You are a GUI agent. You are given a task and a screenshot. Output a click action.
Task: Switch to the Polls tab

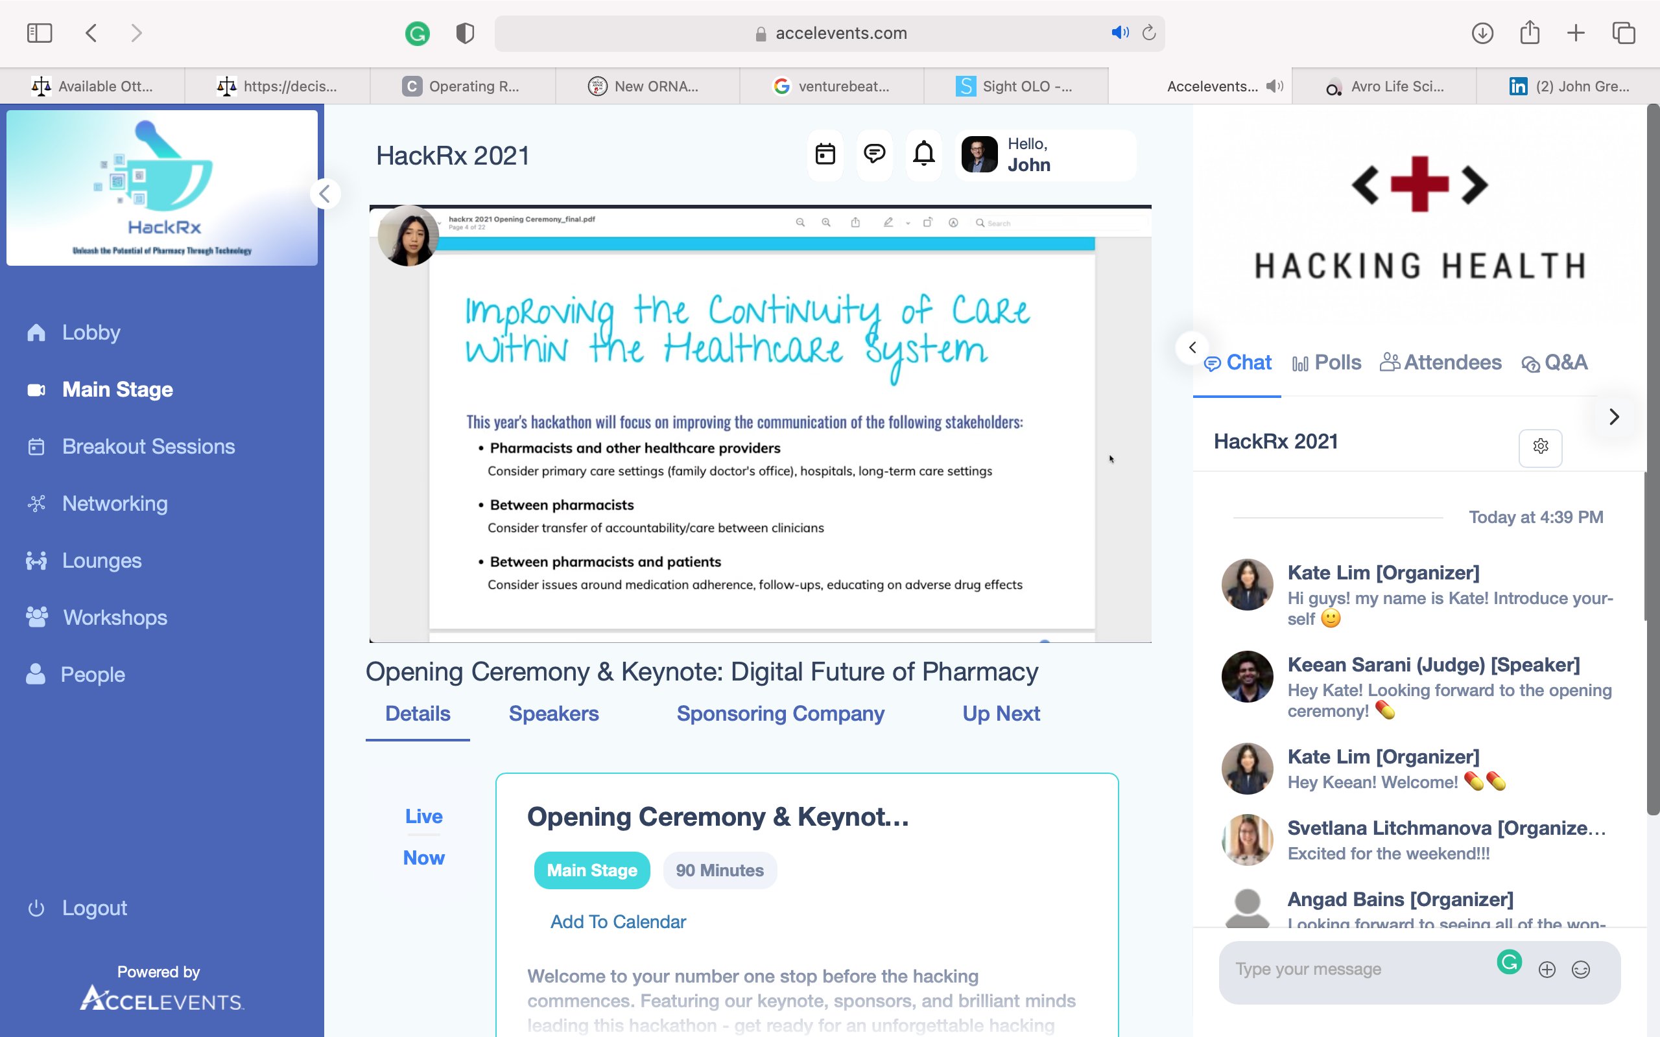click(x=1327, y=363)
